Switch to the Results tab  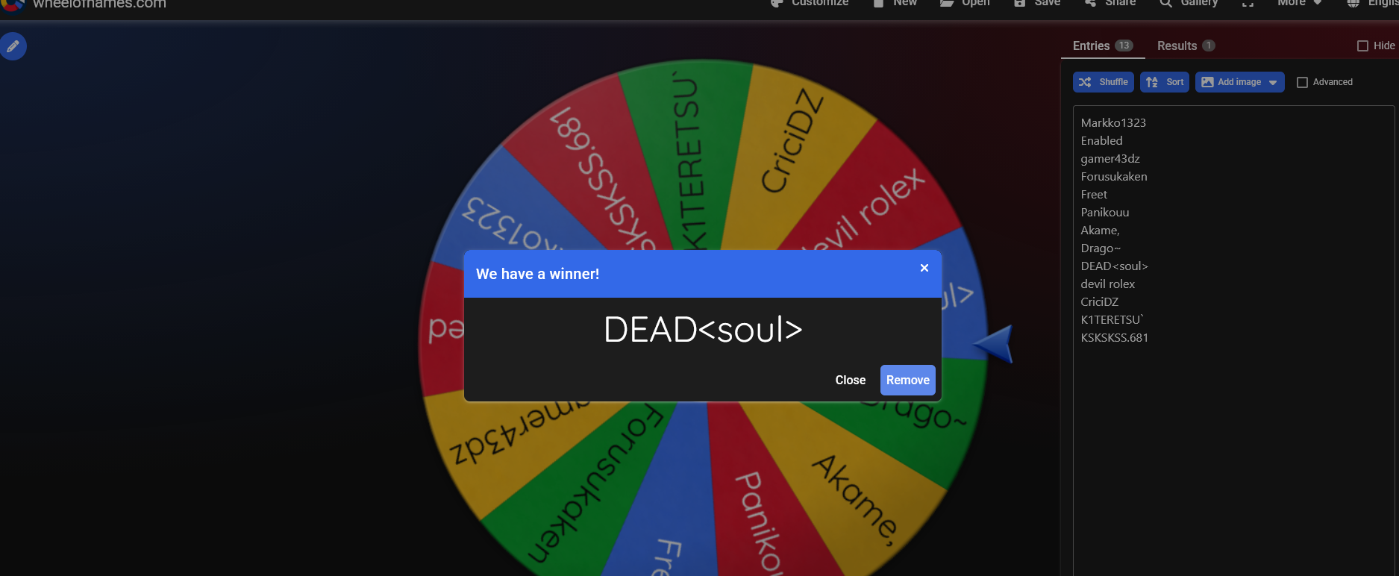[x=1186, y=46]
